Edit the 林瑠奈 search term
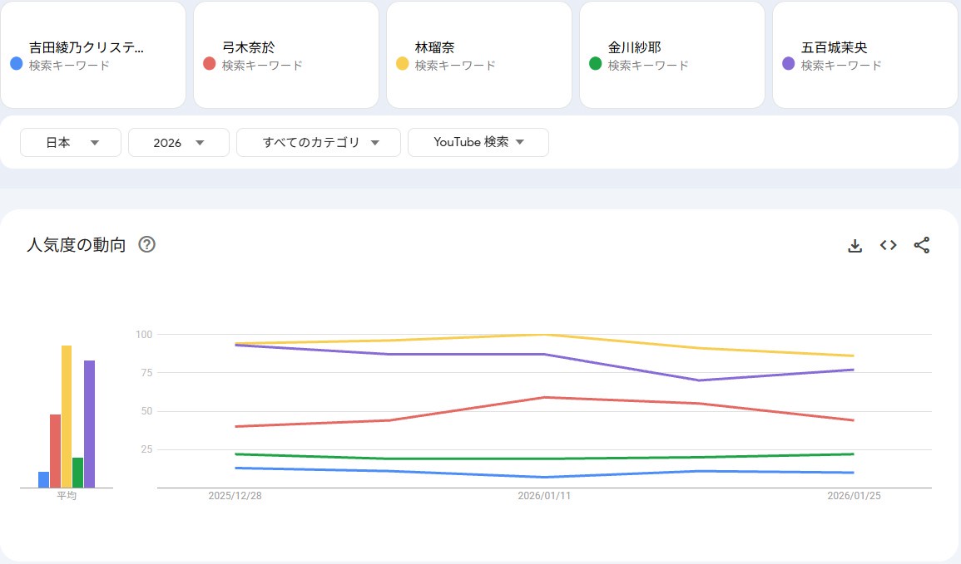Image resolution: width=961 pixels, height=564 pixels. tap(479, 55)
